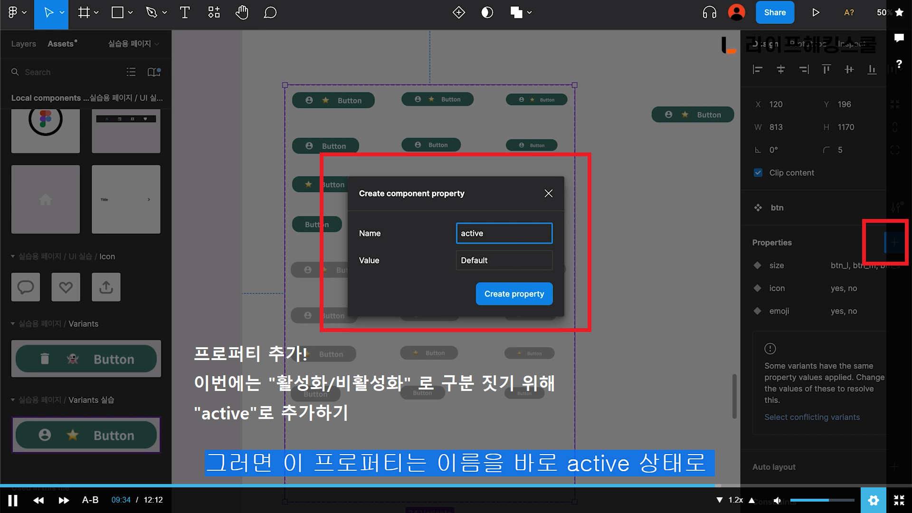912x513 pixels.
Task: Toggle the Clip content checkbox
Action: (x=758, y=173)
